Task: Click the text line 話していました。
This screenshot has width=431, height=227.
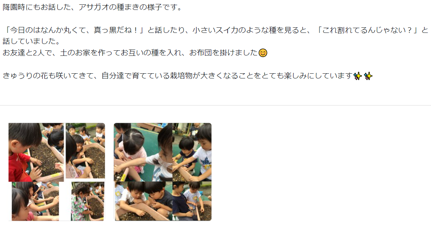Action: [32, 41]
